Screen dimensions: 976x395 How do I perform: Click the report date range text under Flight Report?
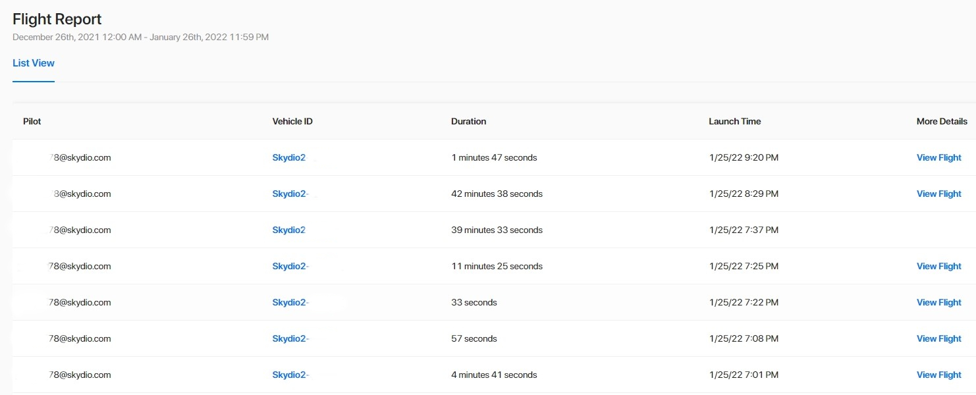click(x=140, y=37)
